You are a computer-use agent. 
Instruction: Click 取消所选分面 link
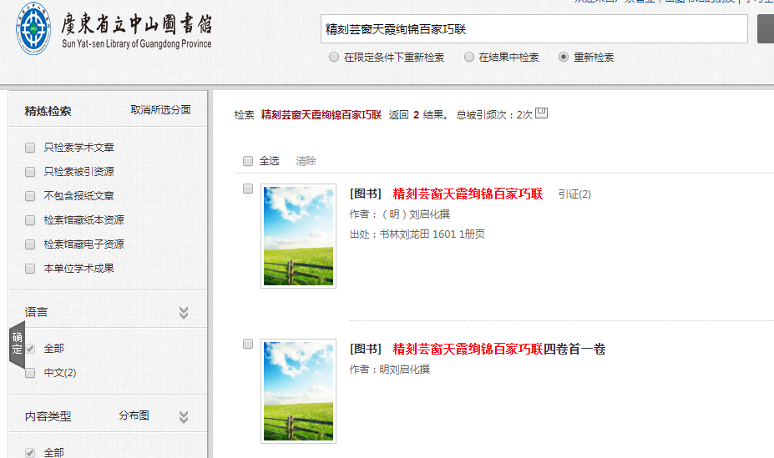(x=160, y=110)
